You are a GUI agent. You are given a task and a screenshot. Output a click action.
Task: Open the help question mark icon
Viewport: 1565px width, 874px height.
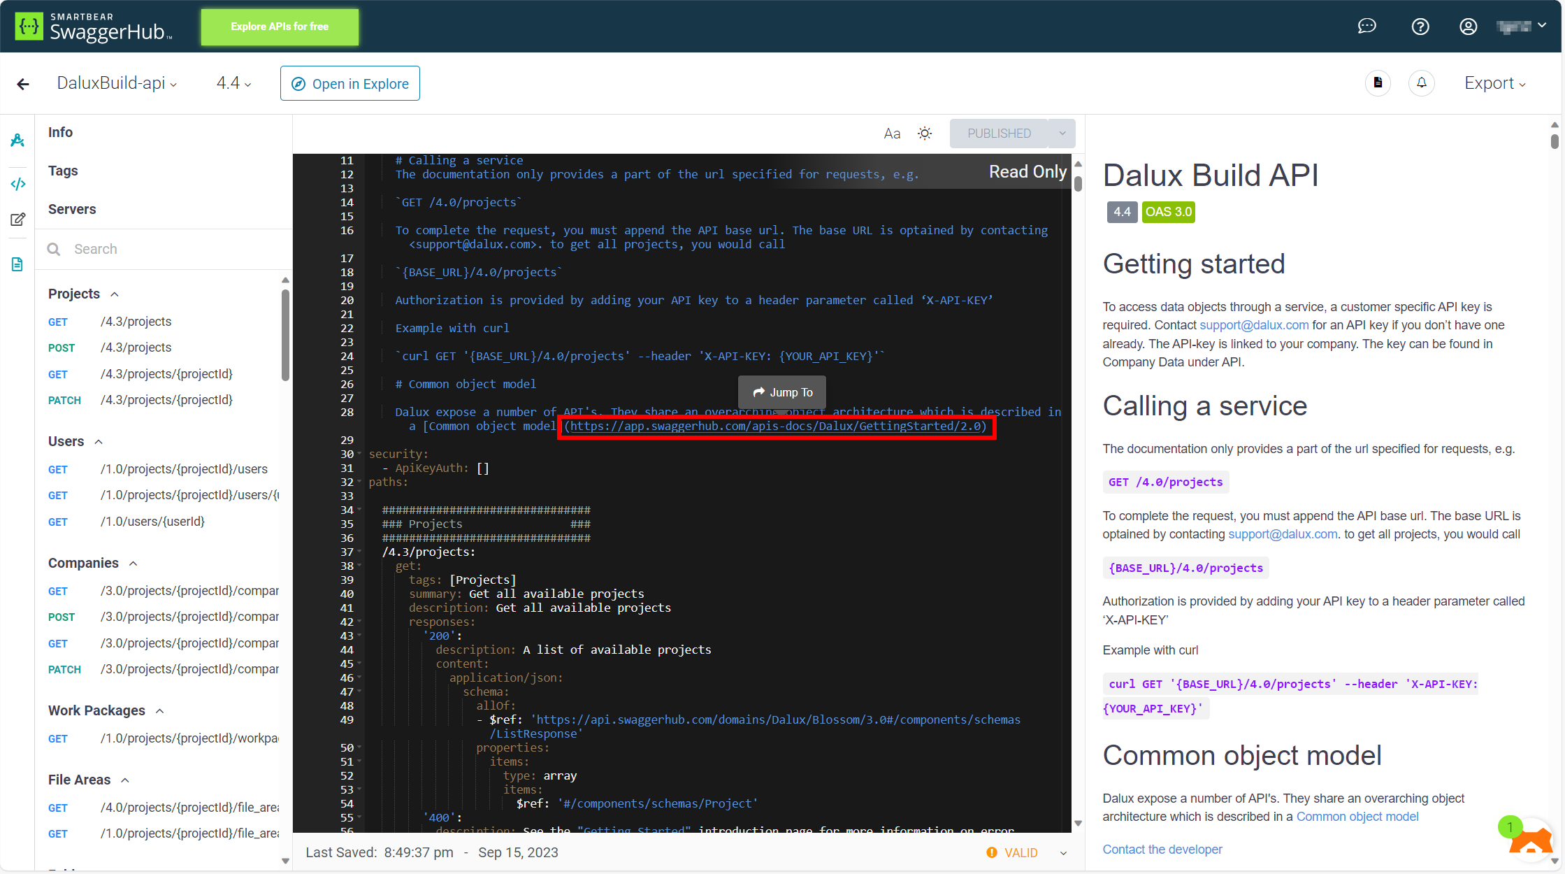pyautogui.click(x=1420, y=27)
